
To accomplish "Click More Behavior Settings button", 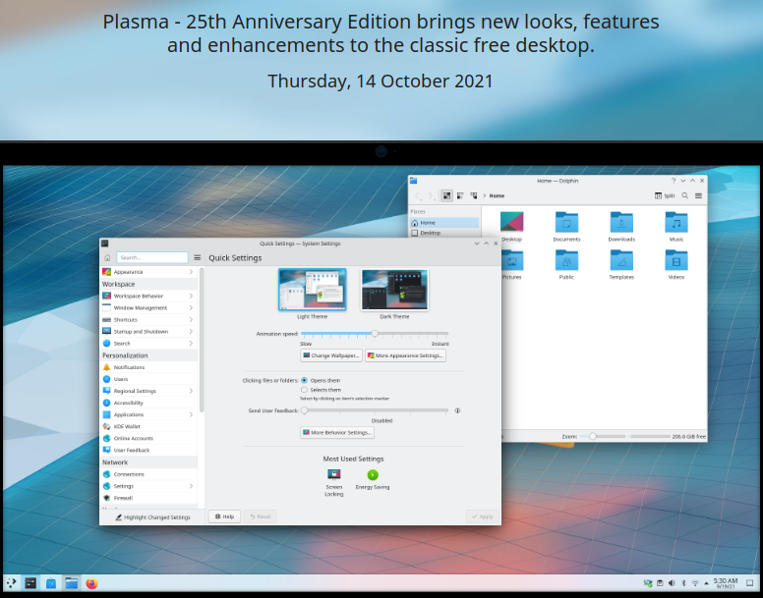I will (x=337, y=432).
